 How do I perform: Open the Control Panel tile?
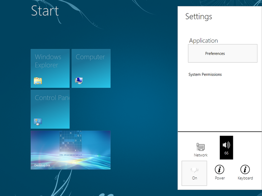pyautogui.click(x=50, y=109)
